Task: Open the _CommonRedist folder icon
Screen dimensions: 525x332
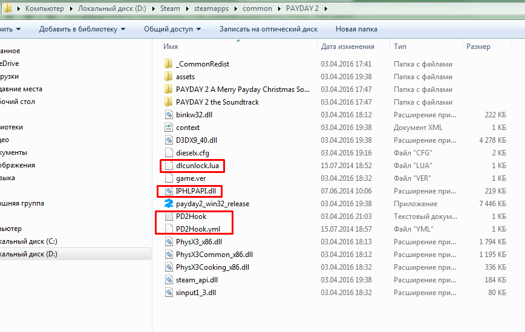Action: (x=169, y=63)
